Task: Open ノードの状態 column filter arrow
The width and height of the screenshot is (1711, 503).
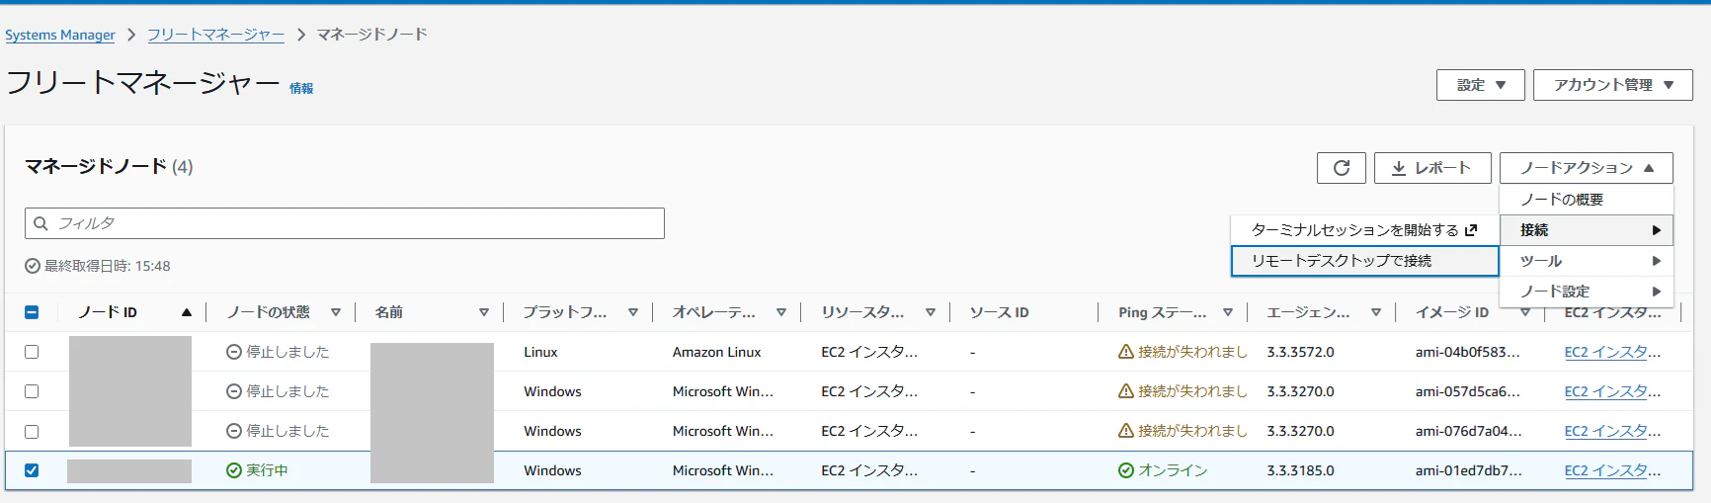Action: click(x=336, y=312)
